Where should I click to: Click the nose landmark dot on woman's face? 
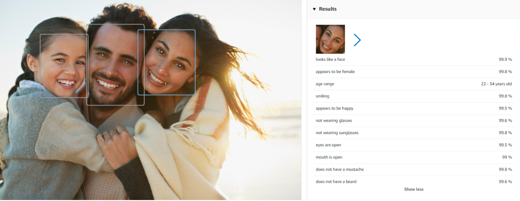161,70
